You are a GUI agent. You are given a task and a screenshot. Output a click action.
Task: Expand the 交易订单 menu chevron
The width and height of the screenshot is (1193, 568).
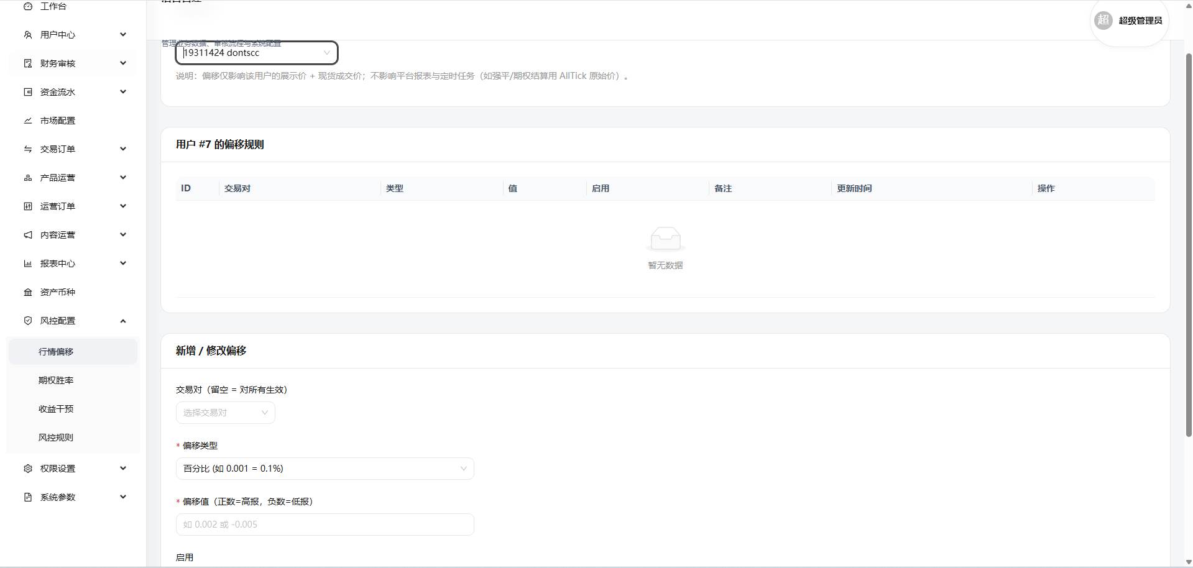pyautogui.click(x=123, y=149)
